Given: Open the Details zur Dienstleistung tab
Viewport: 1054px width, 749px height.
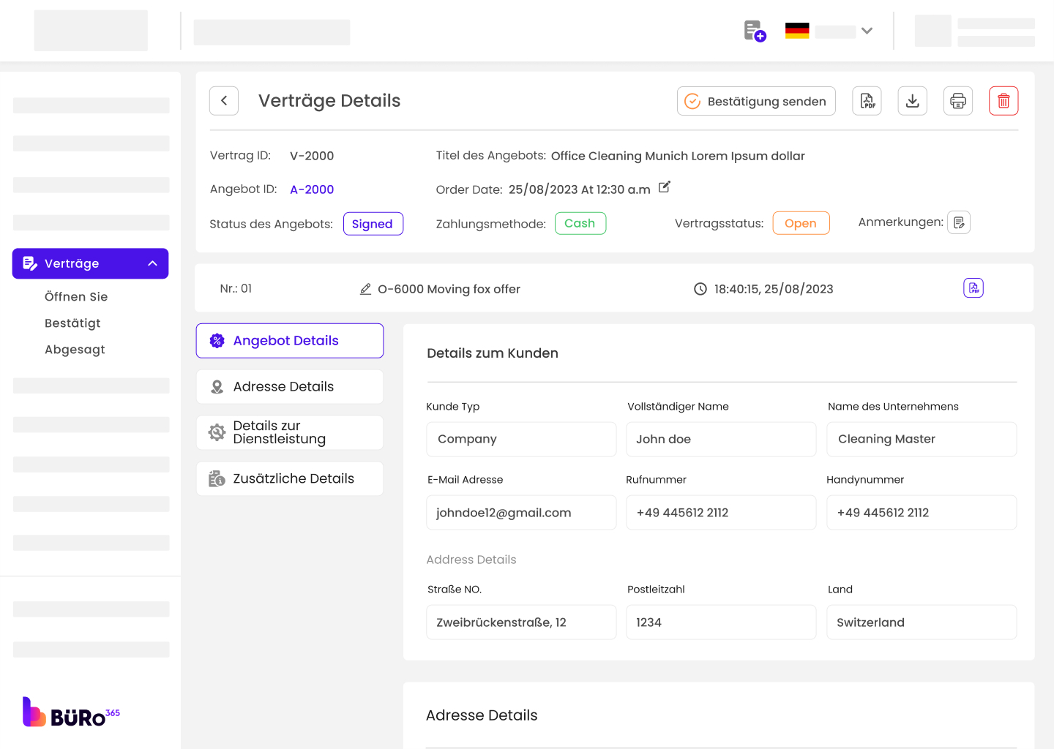Looking at the screenshot, I should 290,433.
